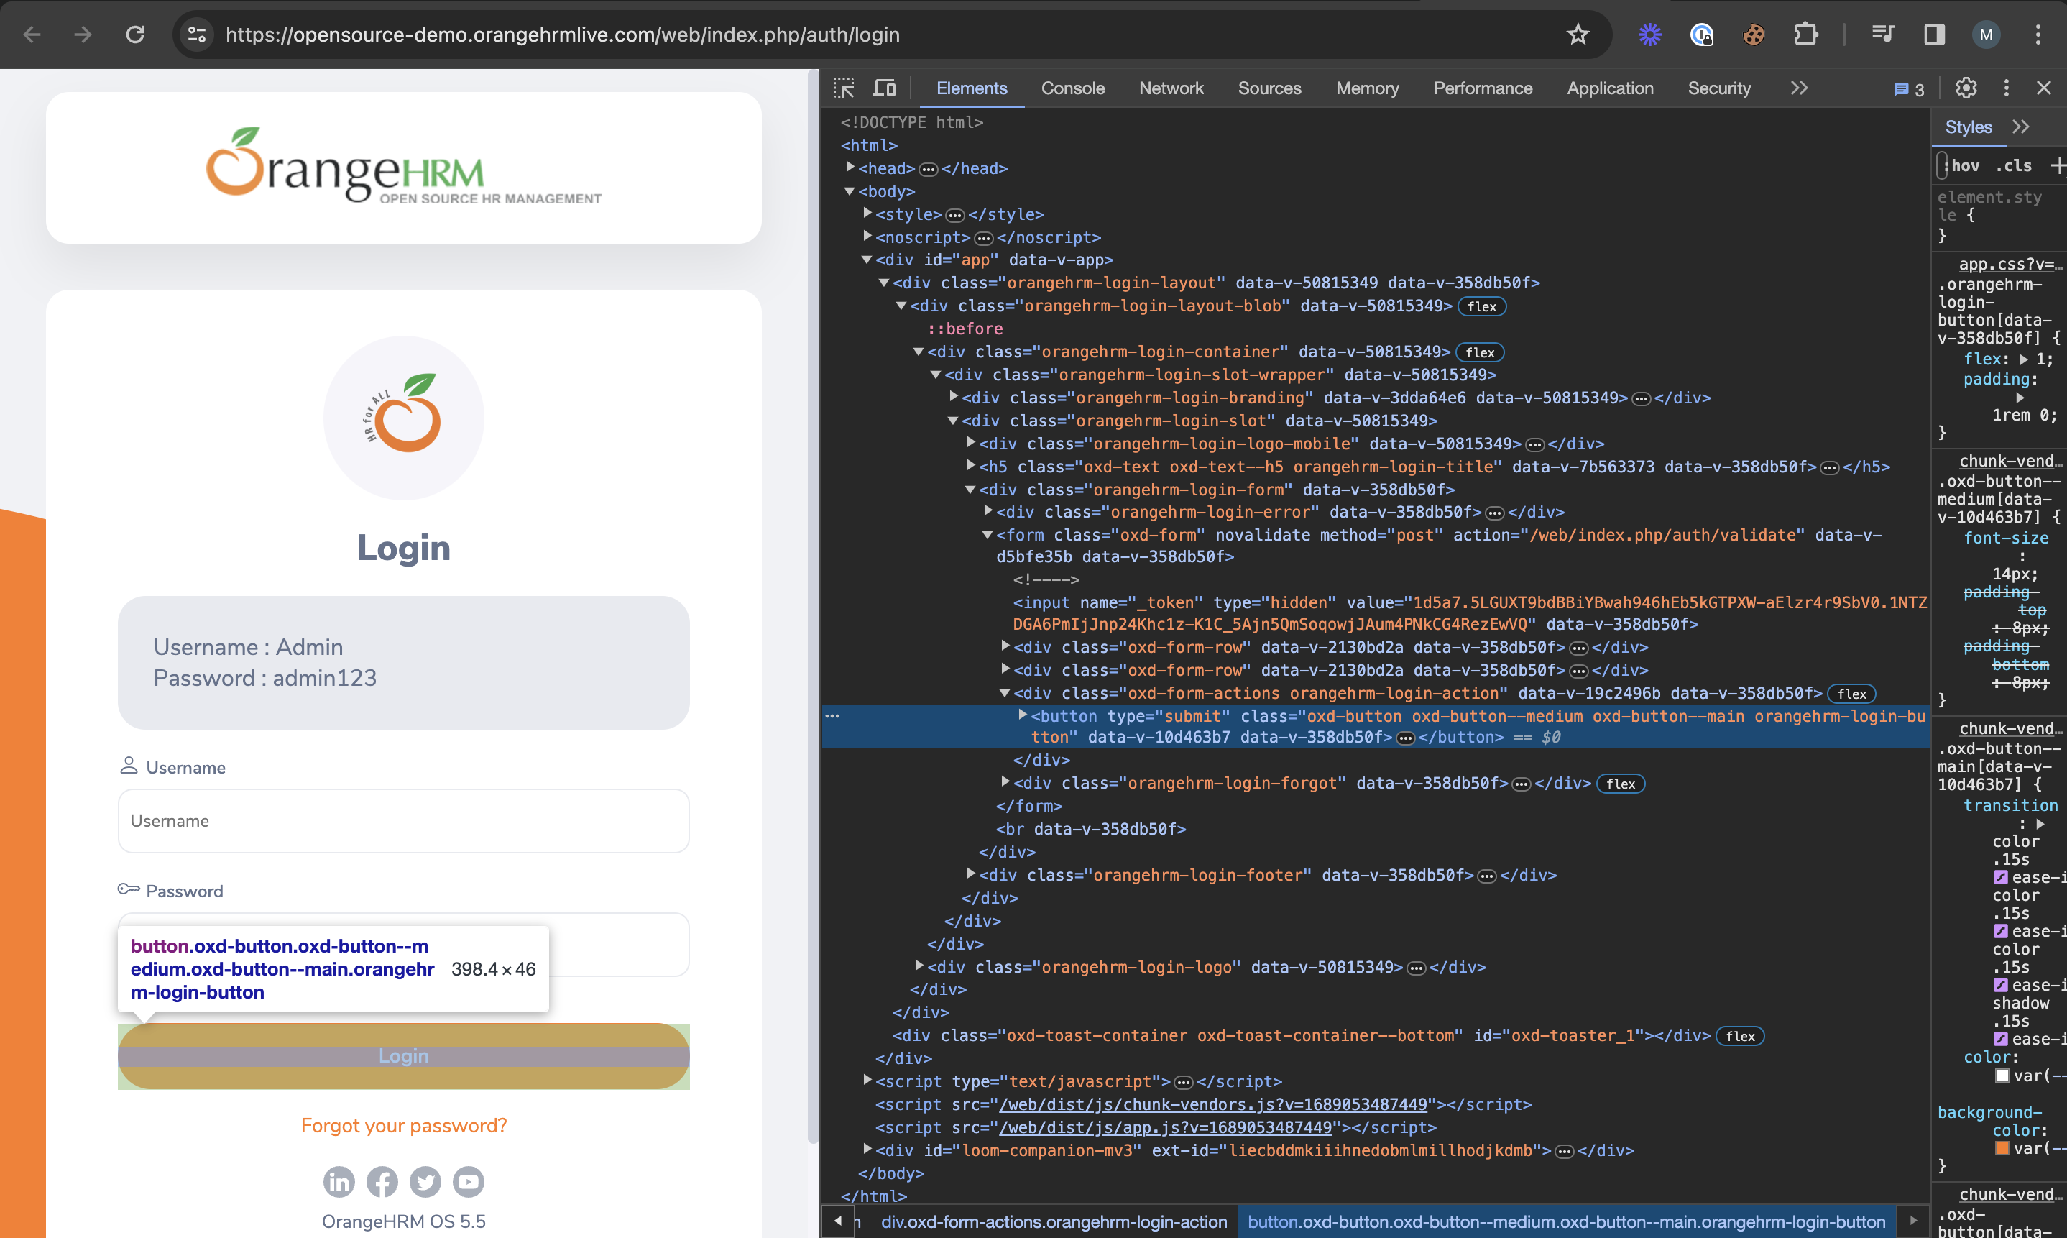Expand the highlighted submit button node

[x=1022, y=715]
